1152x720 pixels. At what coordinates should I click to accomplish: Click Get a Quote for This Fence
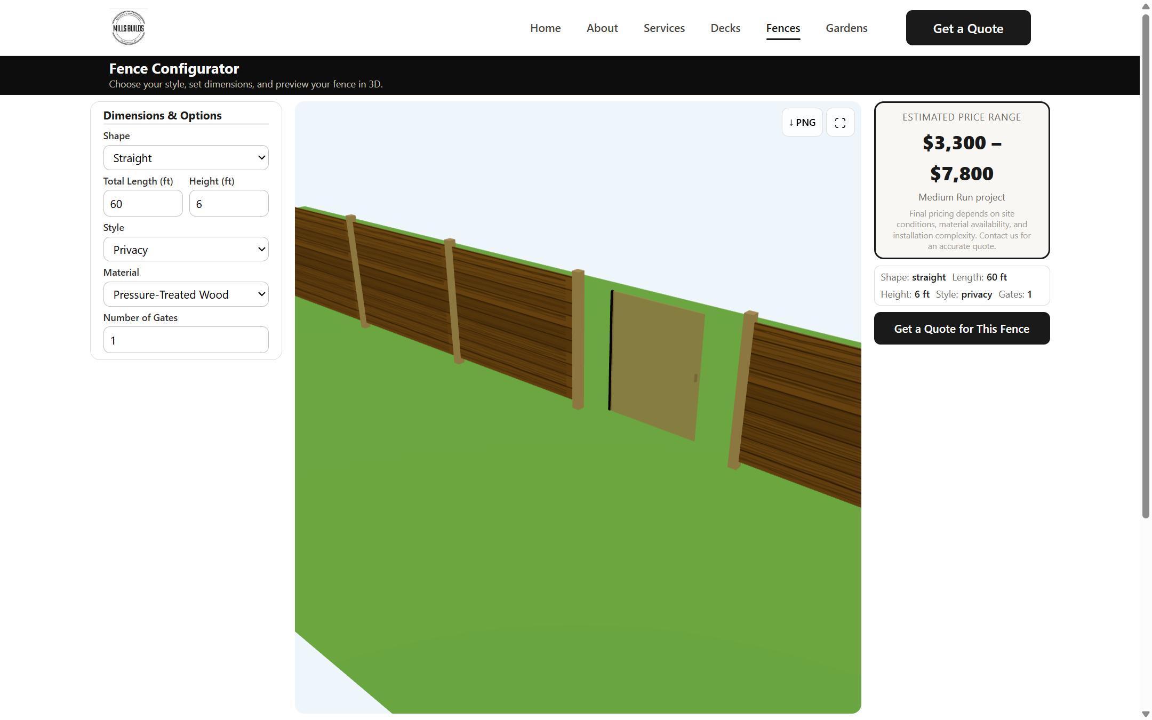pos(962,329)
